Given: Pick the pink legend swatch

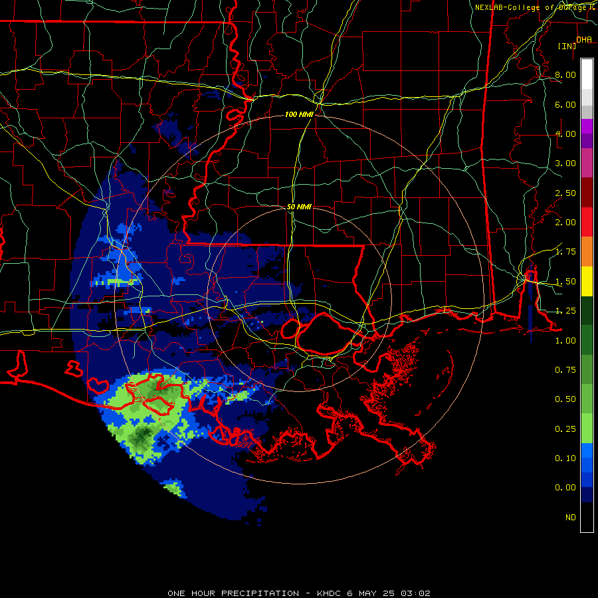Looking at the screenshot, I should click(587, 163).
